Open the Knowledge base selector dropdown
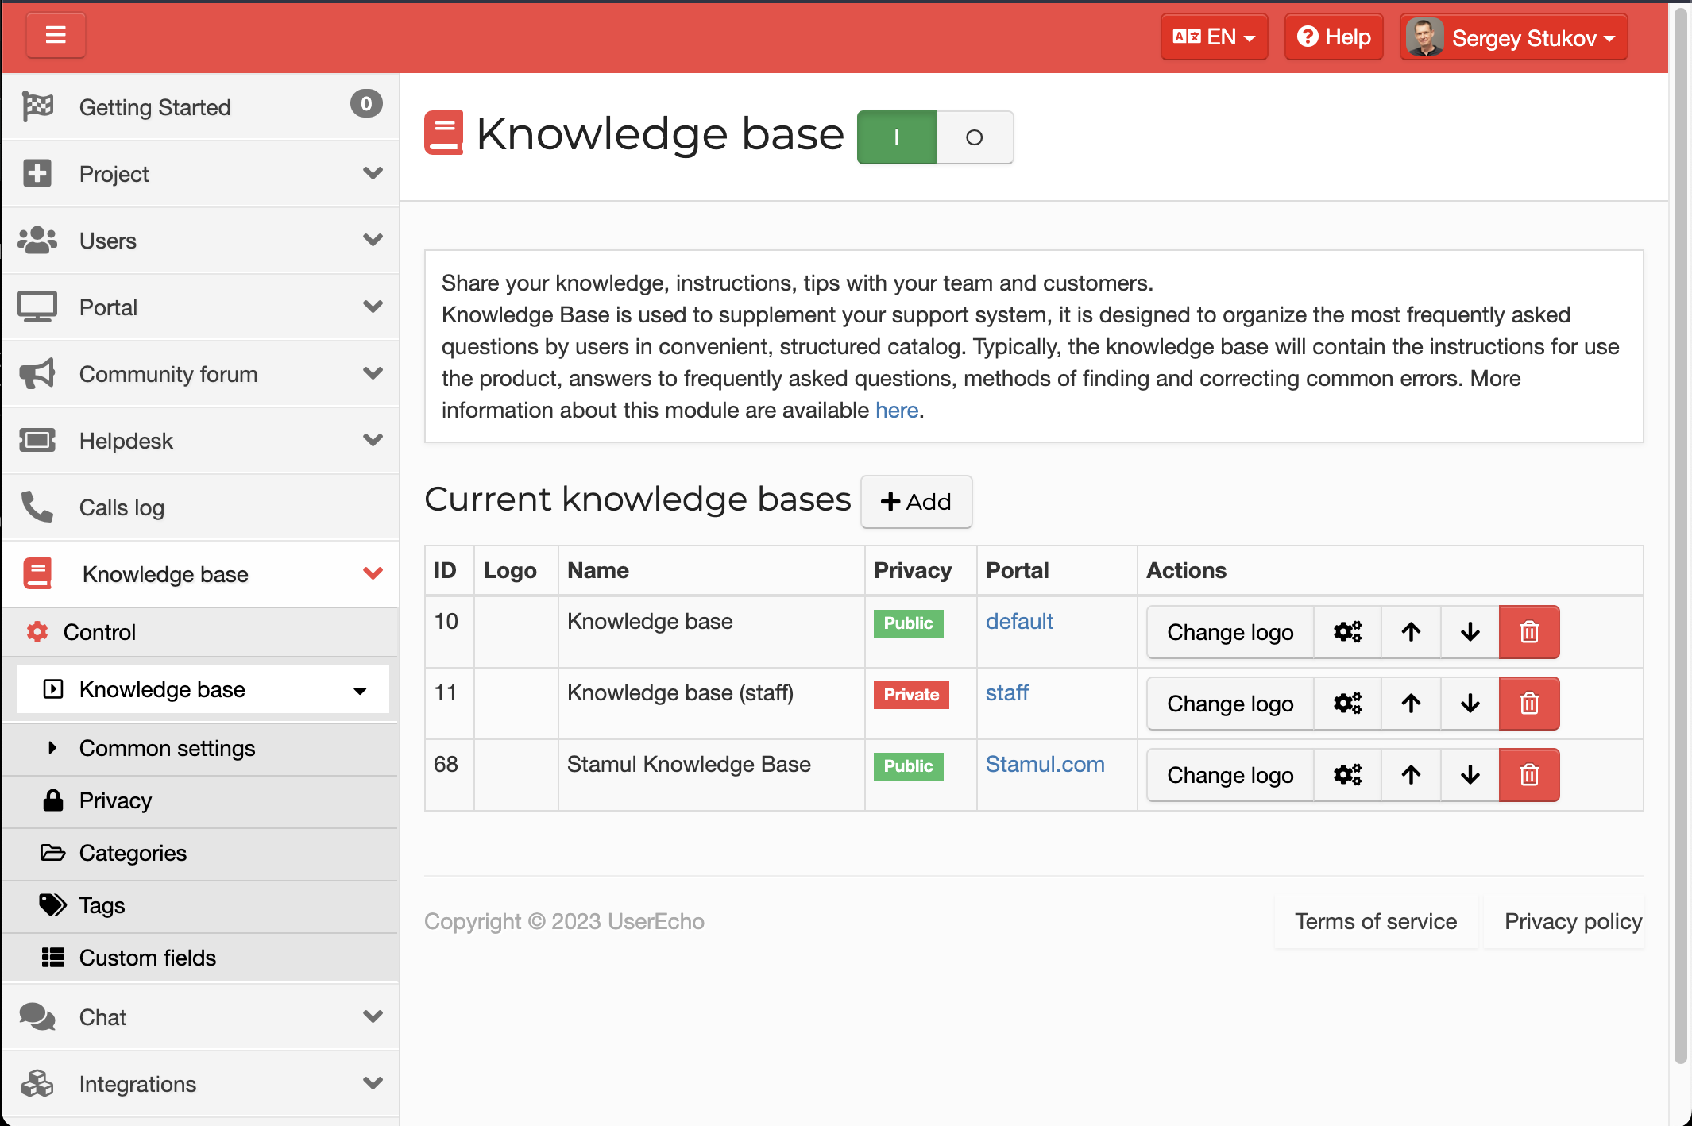1692x1126 pixels. pyautogui.click(x=203, y=689)
